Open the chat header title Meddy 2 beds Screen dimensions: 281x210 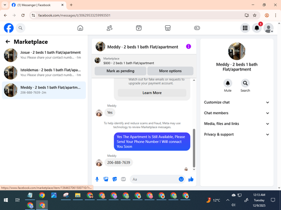pyautogui.click(x=143, y=47)
